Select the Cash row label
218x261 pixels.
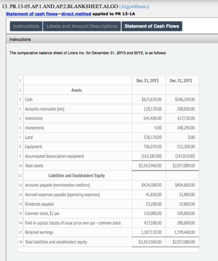(29, 99)
